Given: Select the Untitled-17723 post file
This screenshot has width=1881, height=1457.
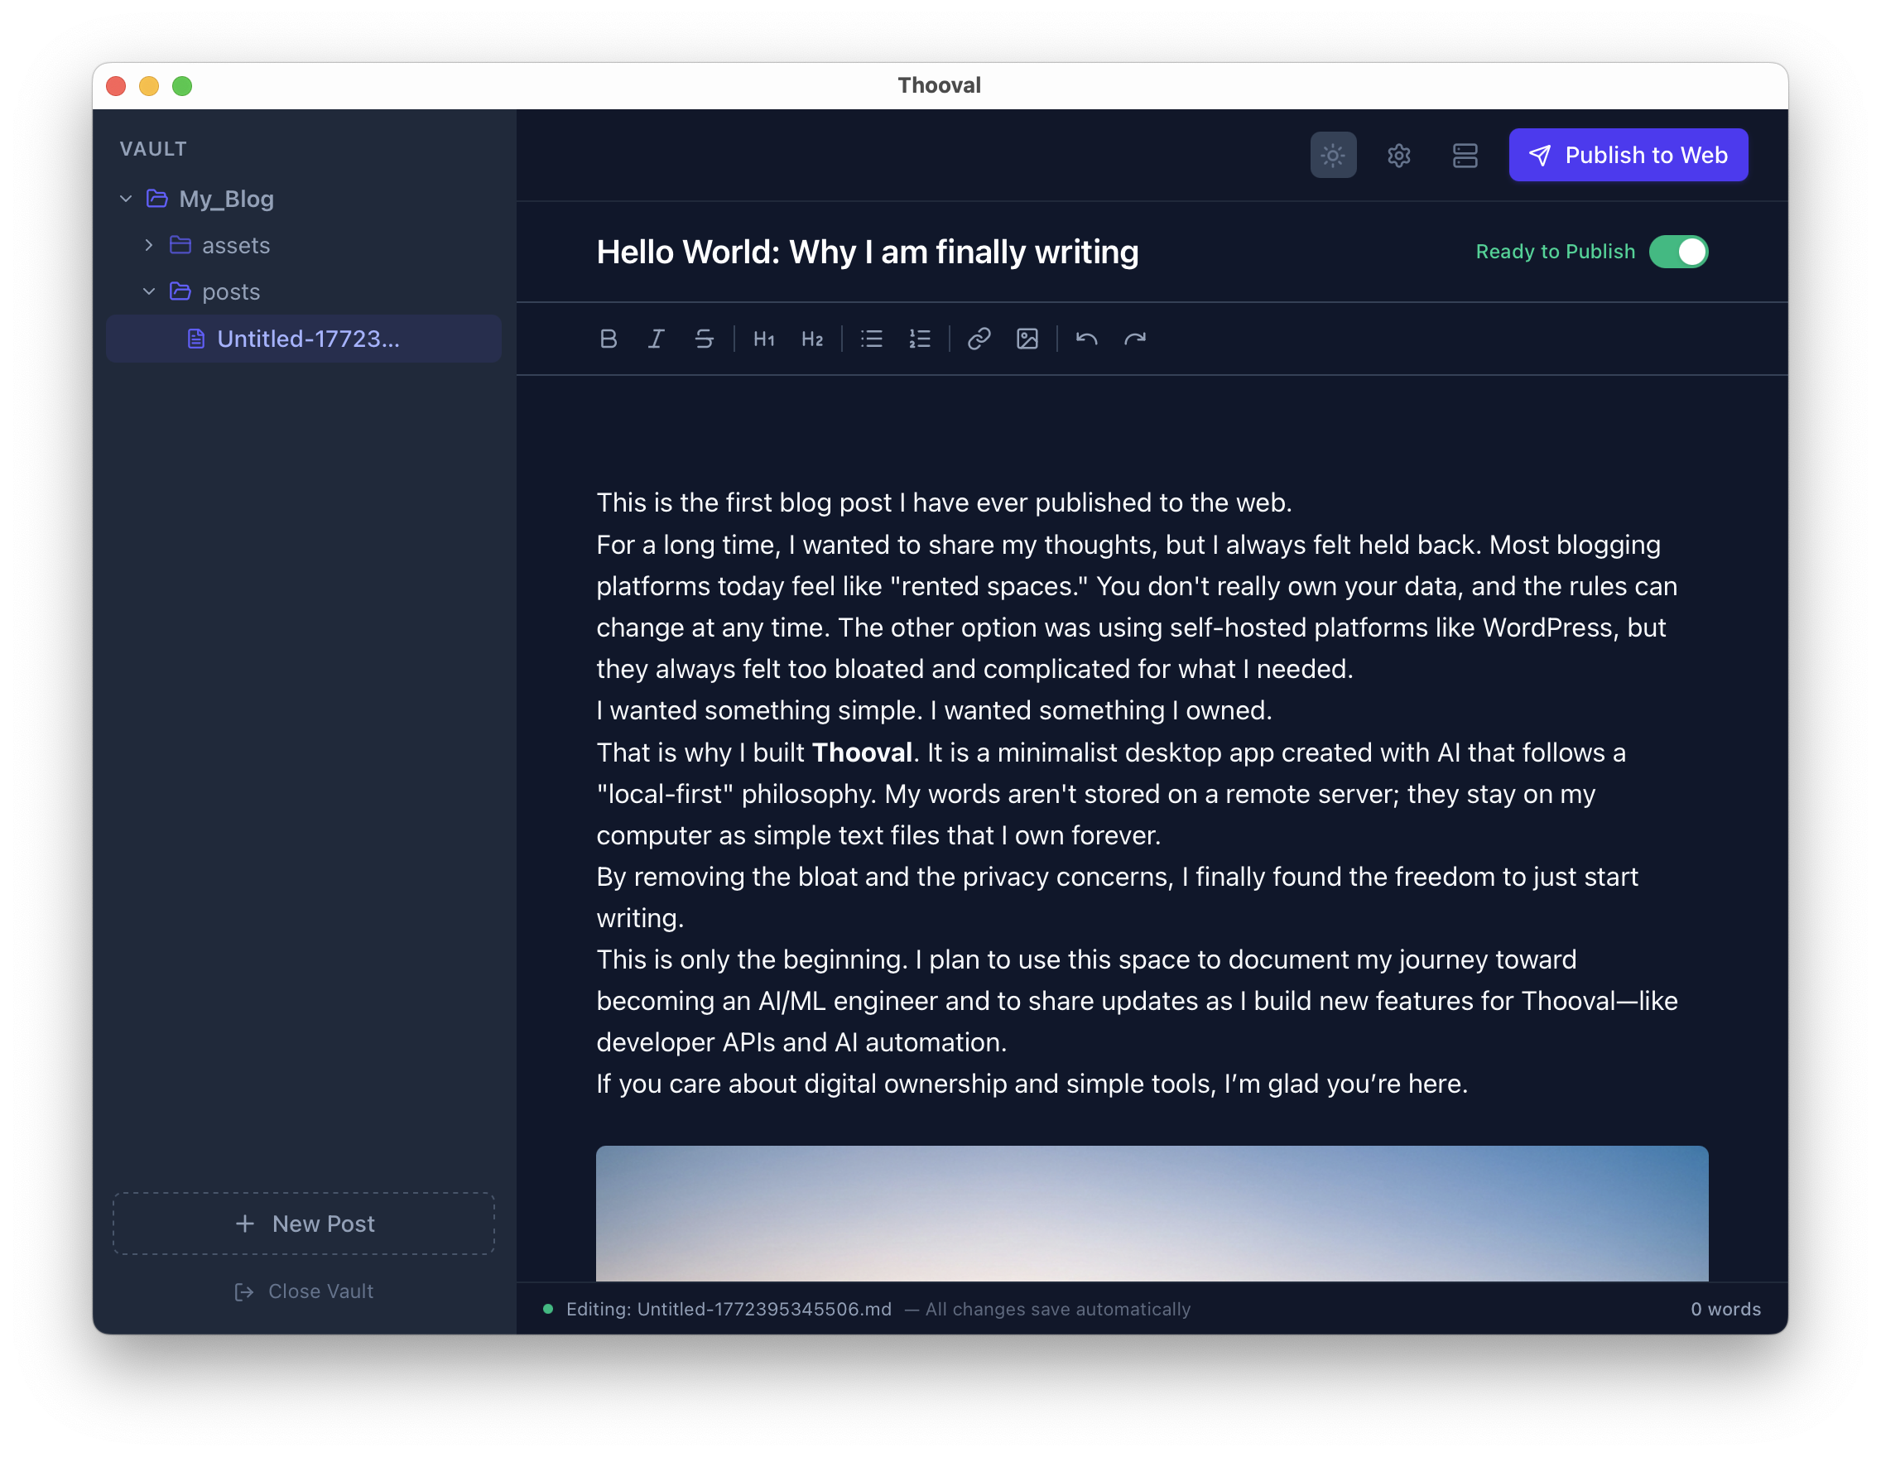Looking at the screenshot, I should click(306, 339).
